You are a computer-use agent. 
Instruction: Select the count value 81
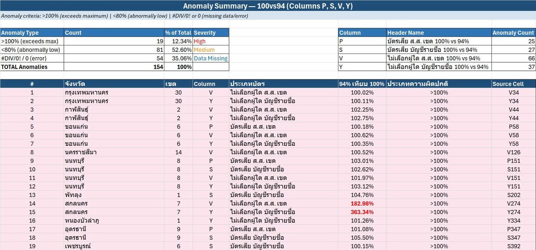coord(114,50)
